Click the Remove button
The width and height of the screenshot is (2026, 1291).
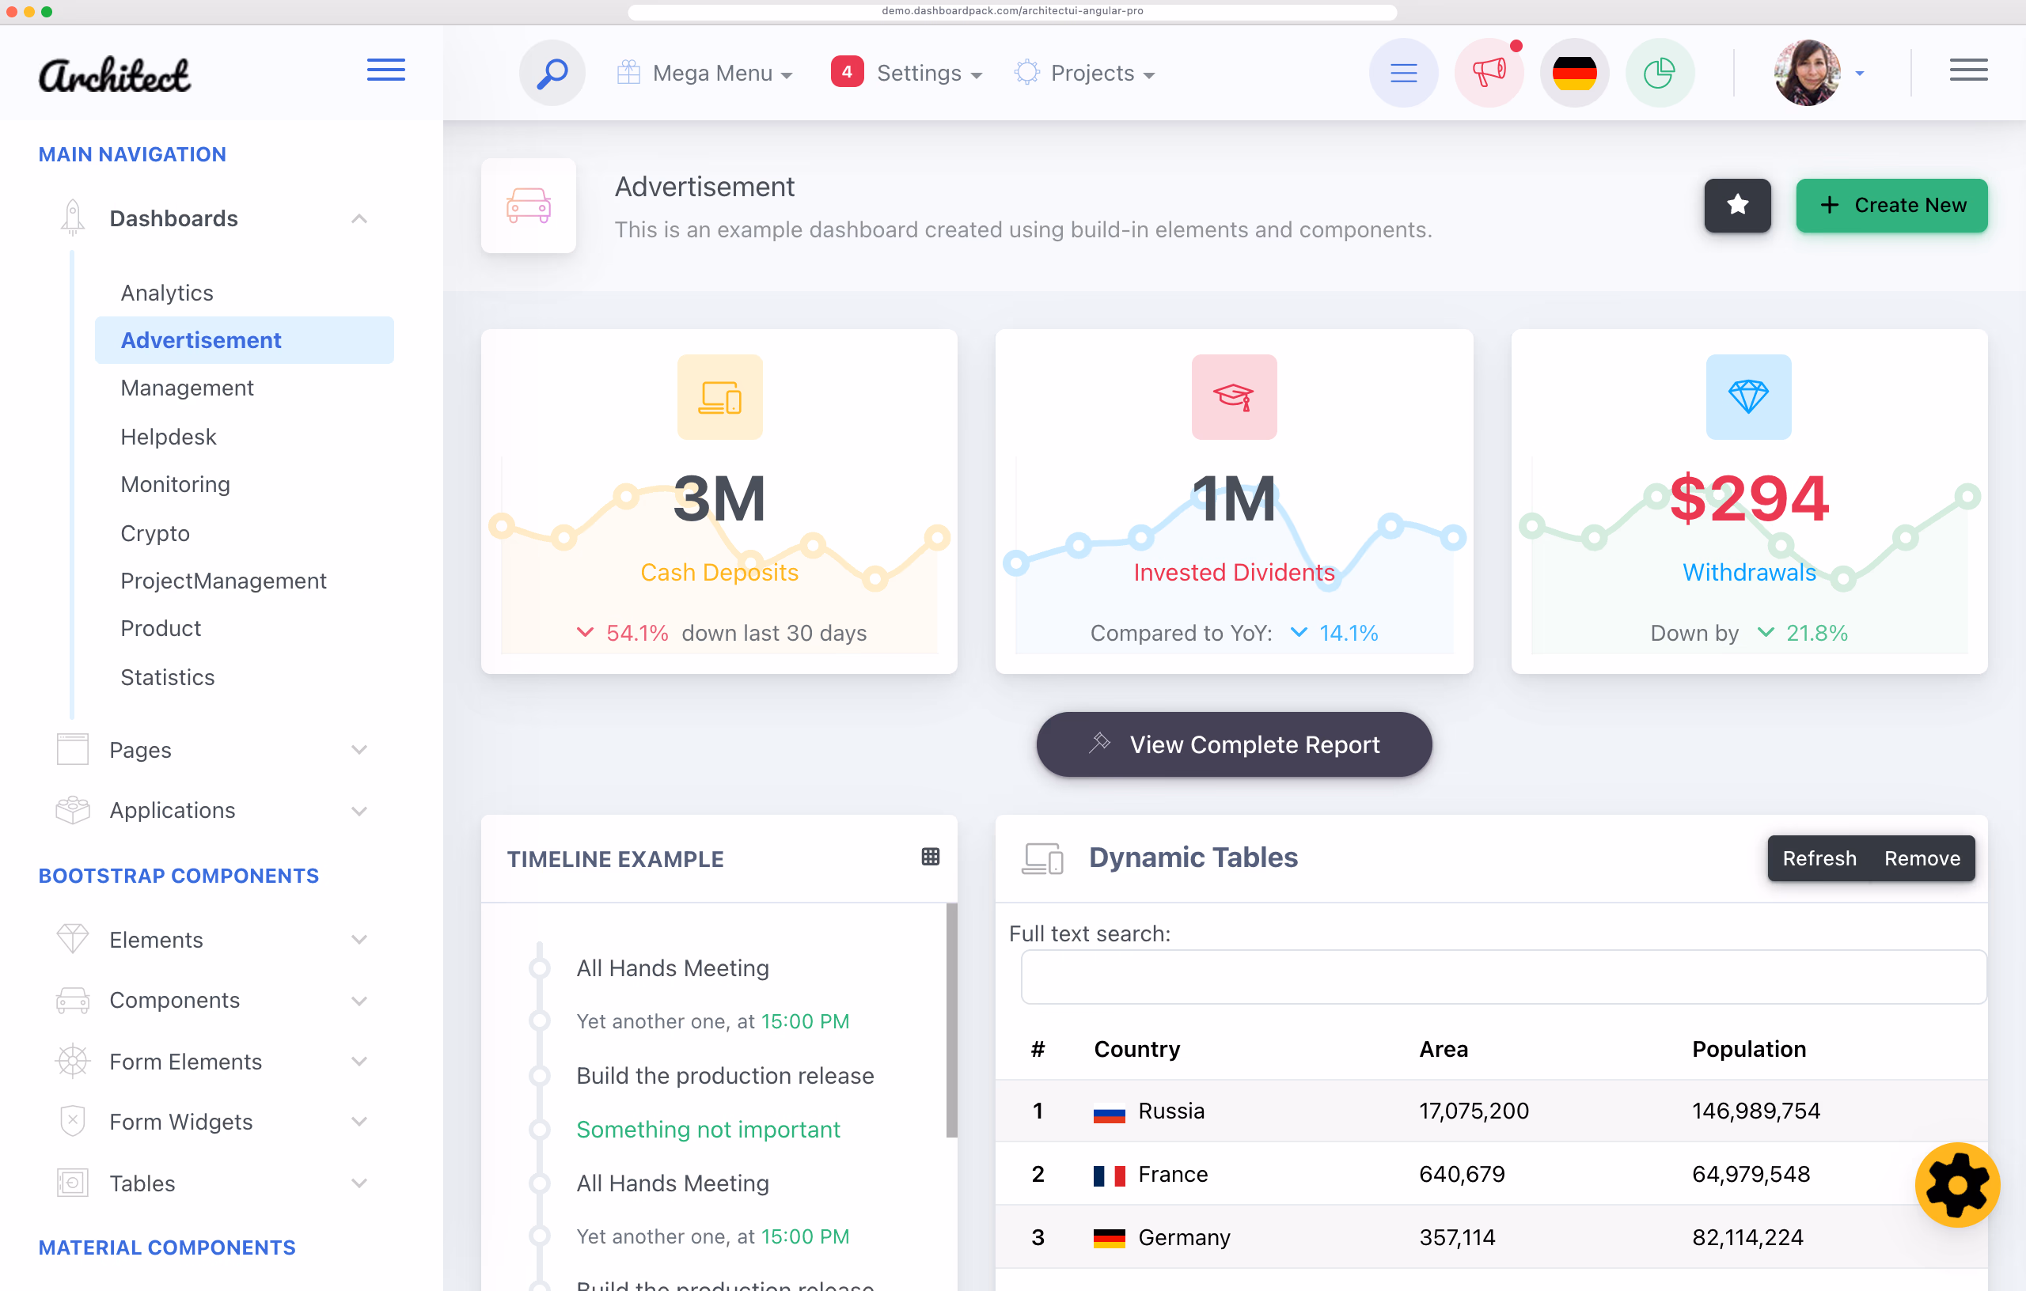point(1922,859)
